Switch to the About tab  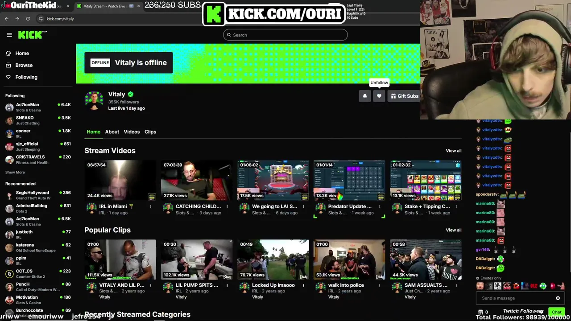112,132
